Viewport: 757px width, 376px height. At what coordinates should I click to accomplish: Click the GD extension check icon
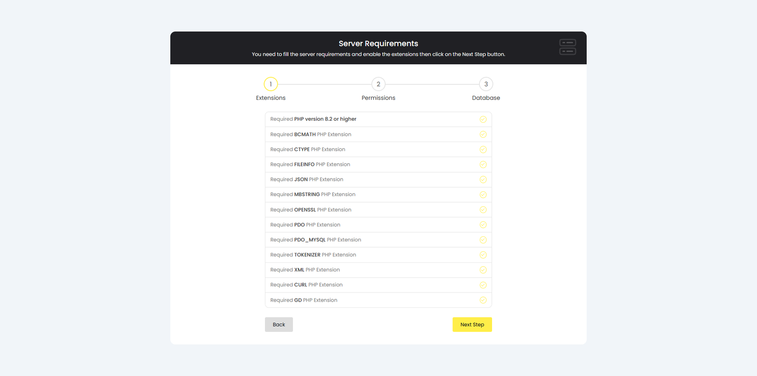(483, 300)
